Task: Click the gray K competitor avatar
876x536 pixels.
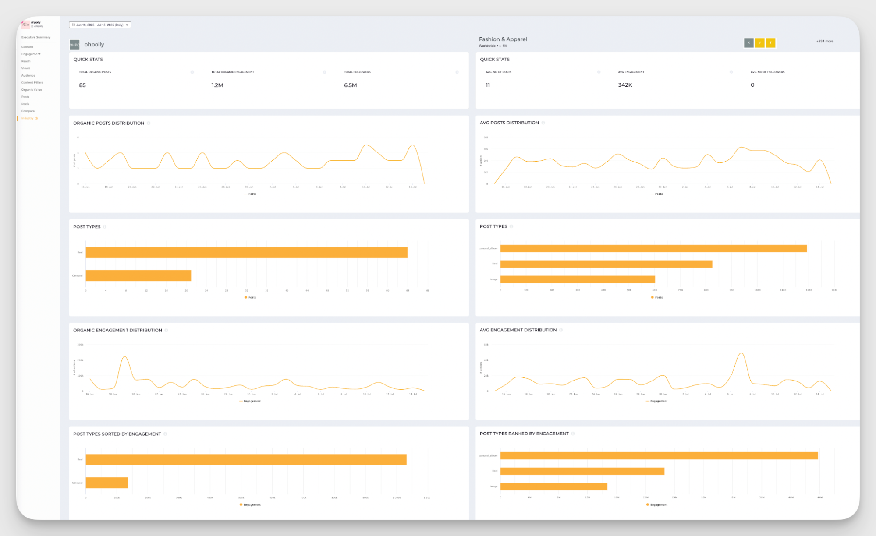Action: pyautogui.click(x=749, y=42)
